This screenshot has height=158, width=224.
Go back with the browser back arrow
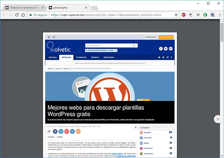pos(4,15)
